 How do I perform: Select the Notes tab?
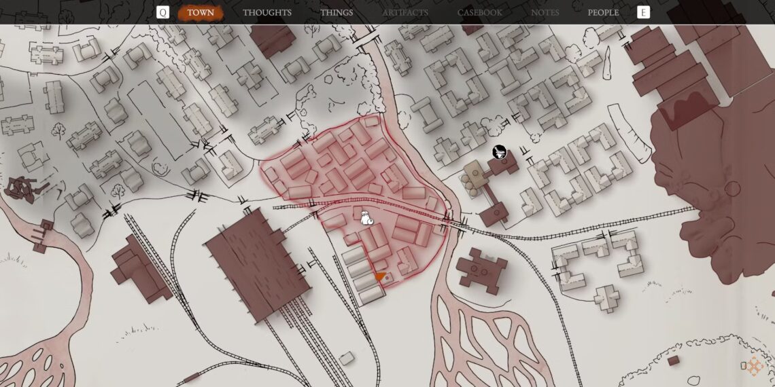coord(545,12)
